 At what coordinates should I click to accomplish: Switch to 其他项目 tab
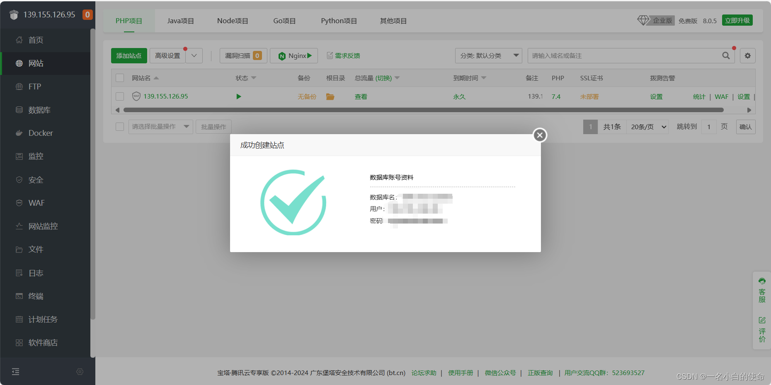pyautogui.click(x=393, y=21)
